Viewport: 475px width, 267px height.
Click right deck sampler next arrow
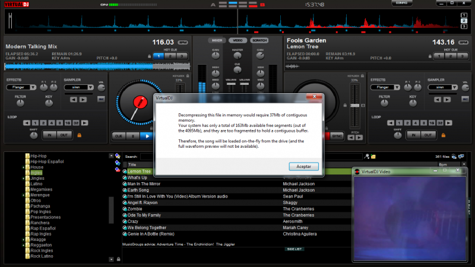(x=447, y=100)
